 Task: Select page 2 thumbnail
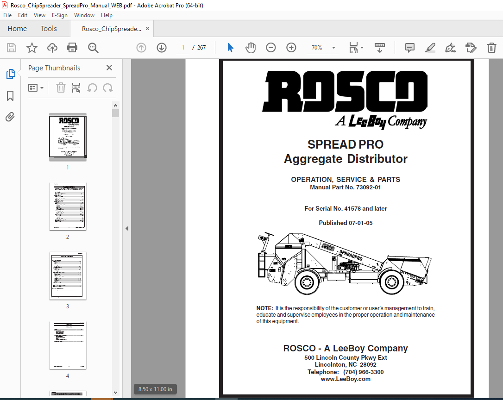coord(68,206)
